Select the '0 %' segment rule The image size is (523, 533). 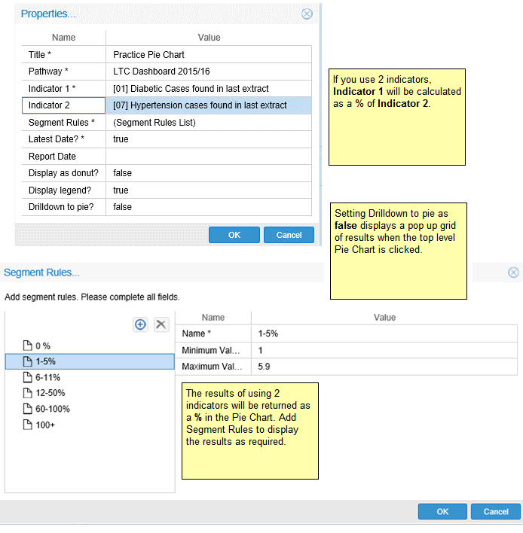pos(42,346)
